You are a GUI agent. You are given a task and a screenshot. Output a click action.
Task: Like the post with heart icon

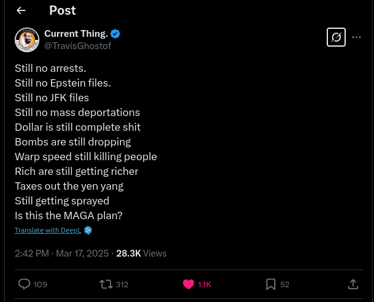(189, 284)
